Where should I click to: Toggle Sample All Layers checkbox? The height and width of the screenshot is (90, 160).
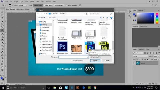coord(66,5)
